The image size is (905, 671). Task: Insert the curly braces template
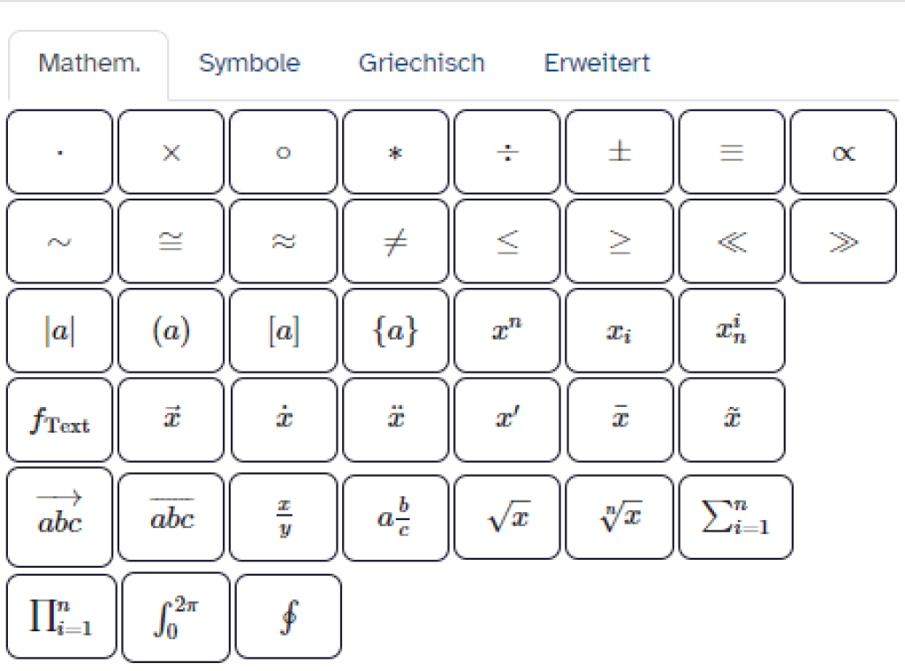click(x=394, y=330)
